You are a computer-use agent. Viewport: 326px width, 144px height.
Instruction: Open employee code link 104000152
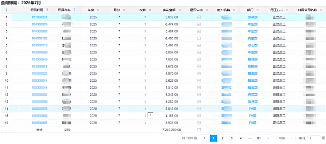(x=40, y=38)
